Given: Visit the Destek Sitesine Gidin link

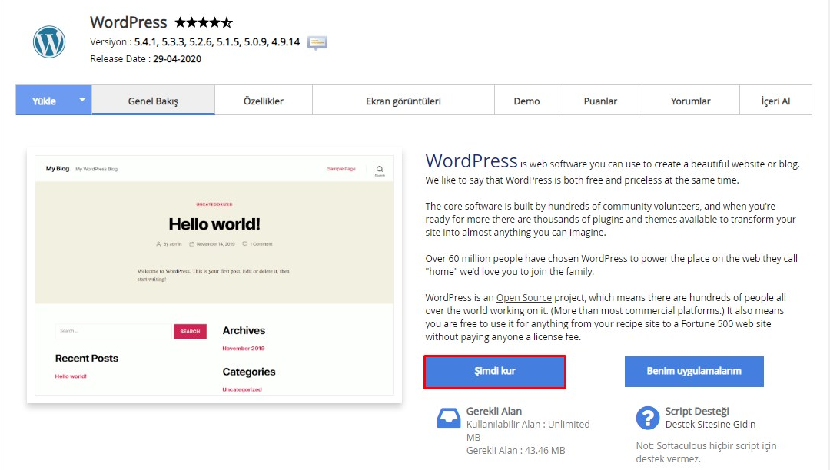Looking at the screenshot, I should coord(710,424).
